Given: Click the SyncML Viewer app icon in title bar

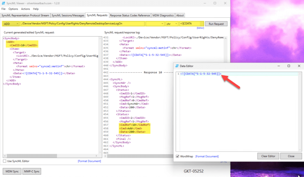Looking at the screenshot, I should [x=4, y=3].
